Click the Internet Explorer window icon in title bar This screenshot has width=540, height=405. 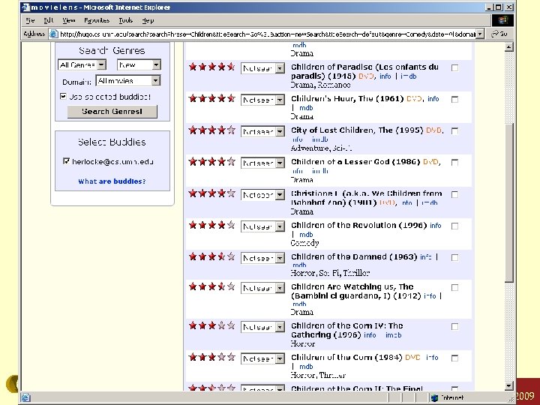click(25, 7)
